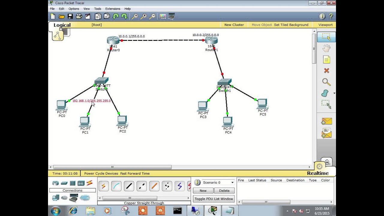The width and height of the screenshot is (384, 216).
Task: Choose Switches device category
Action: pos(64,183)
